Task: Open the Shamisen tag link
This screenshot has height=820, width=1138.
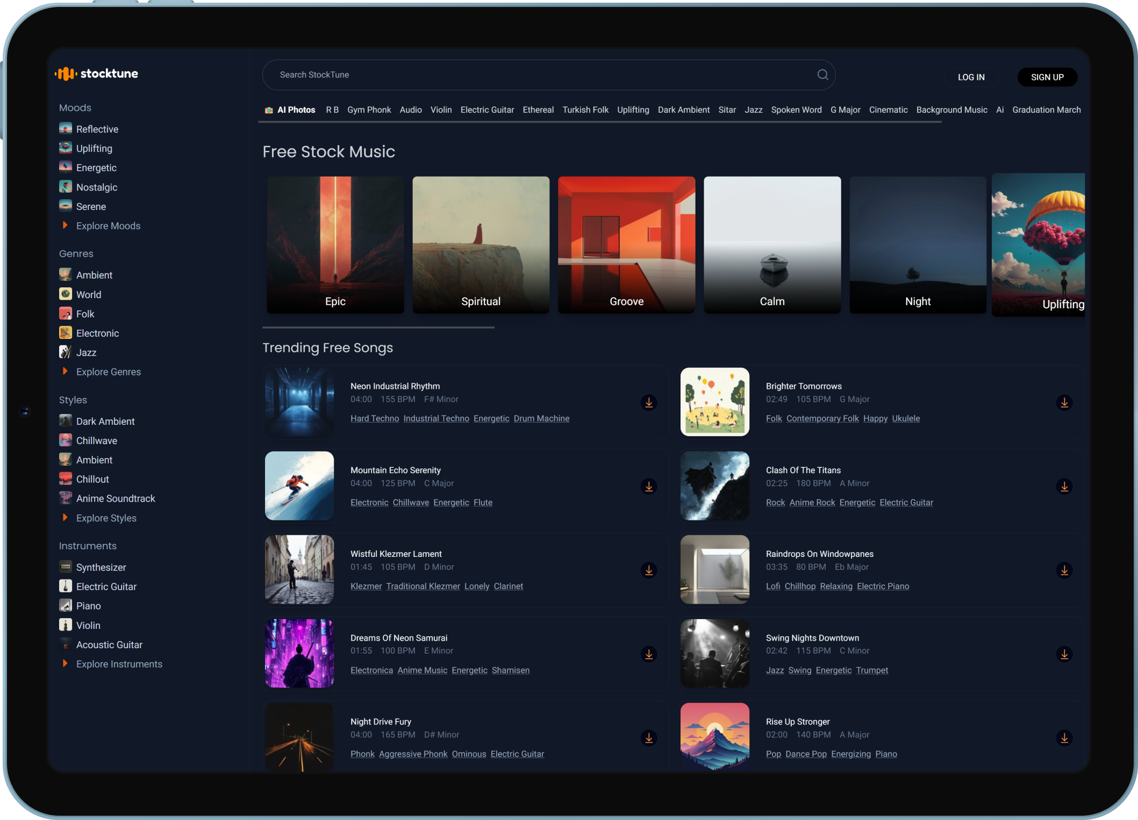Action: tap(511, 670)
